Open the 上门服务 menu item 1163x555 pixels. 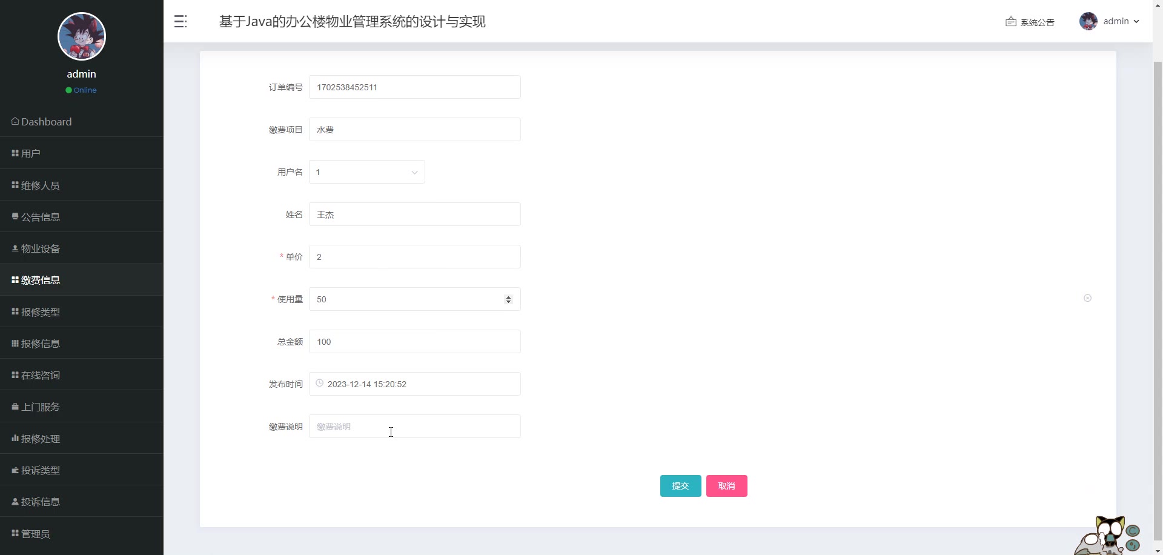82,407
